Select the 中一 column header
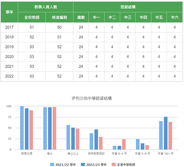Image resolution: width=184 pixels, height=167 pixels. [x=96, y=17]
